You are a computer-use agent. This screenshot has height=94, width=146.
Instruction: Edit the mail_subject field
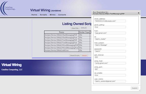110,45
